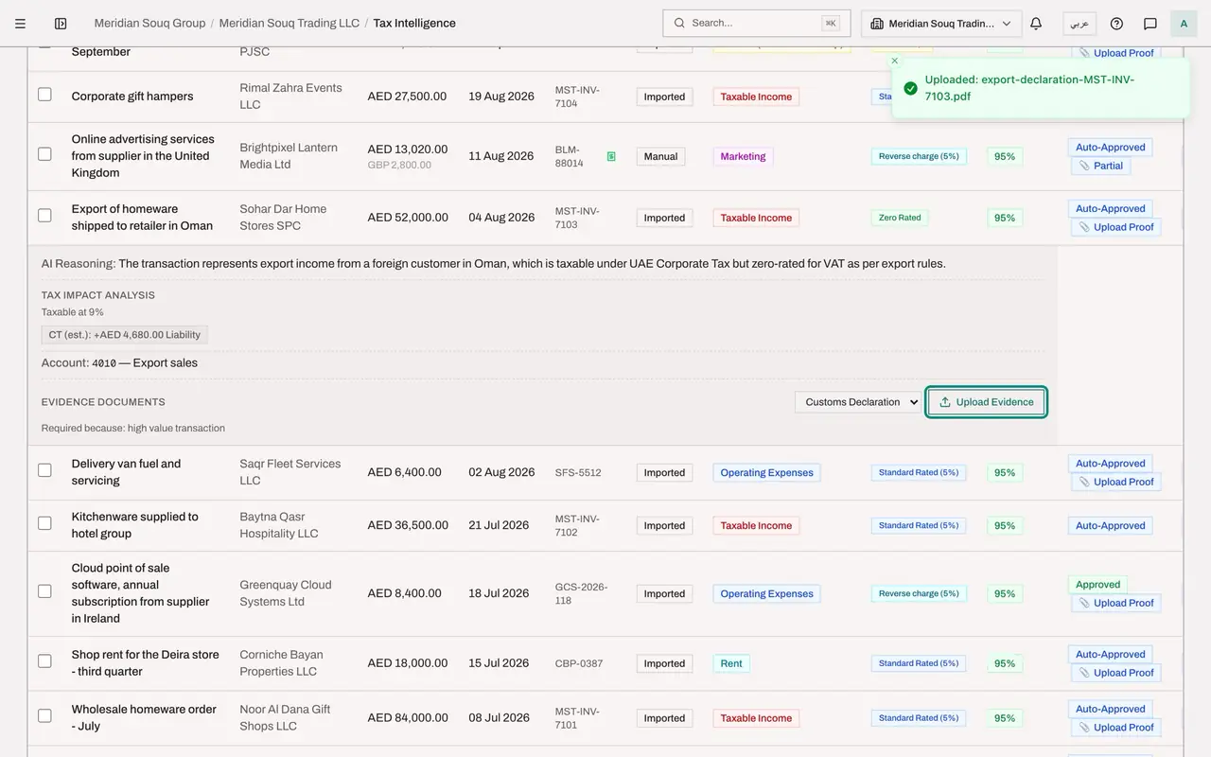Open Meridian Souq Trading company switcher
1211x757 pixels.
pyautogui.click(x=941, y=24)
